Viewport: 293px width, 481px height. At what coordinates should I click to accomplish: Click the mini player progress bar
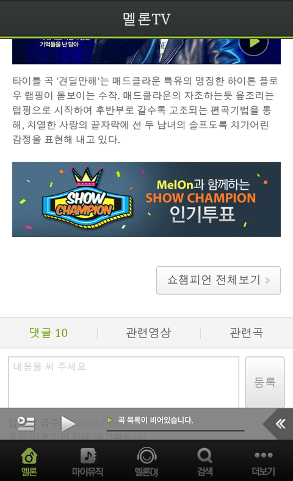[175, 431]
